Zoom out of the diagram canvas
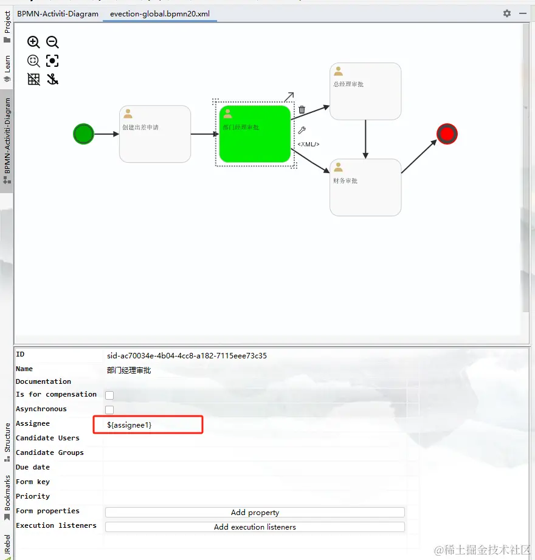 click(x=52, y=42)
